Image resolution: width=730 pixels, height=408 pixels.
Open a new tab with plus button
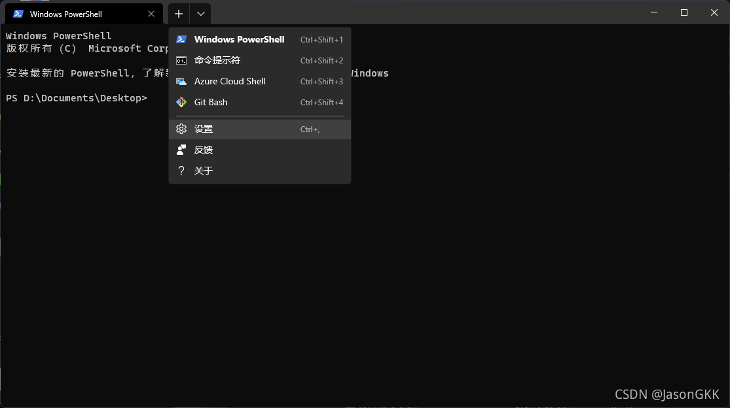(x=179, y=14)
